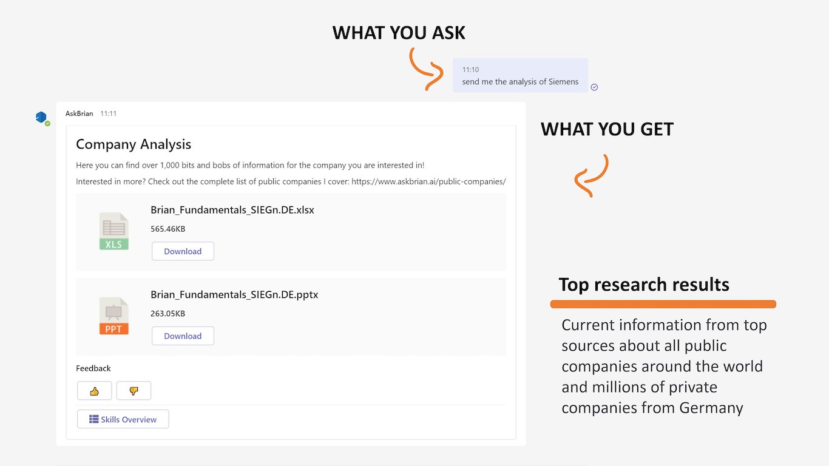Click the AskBrian blue hexagon avatar

click(41, 117)
